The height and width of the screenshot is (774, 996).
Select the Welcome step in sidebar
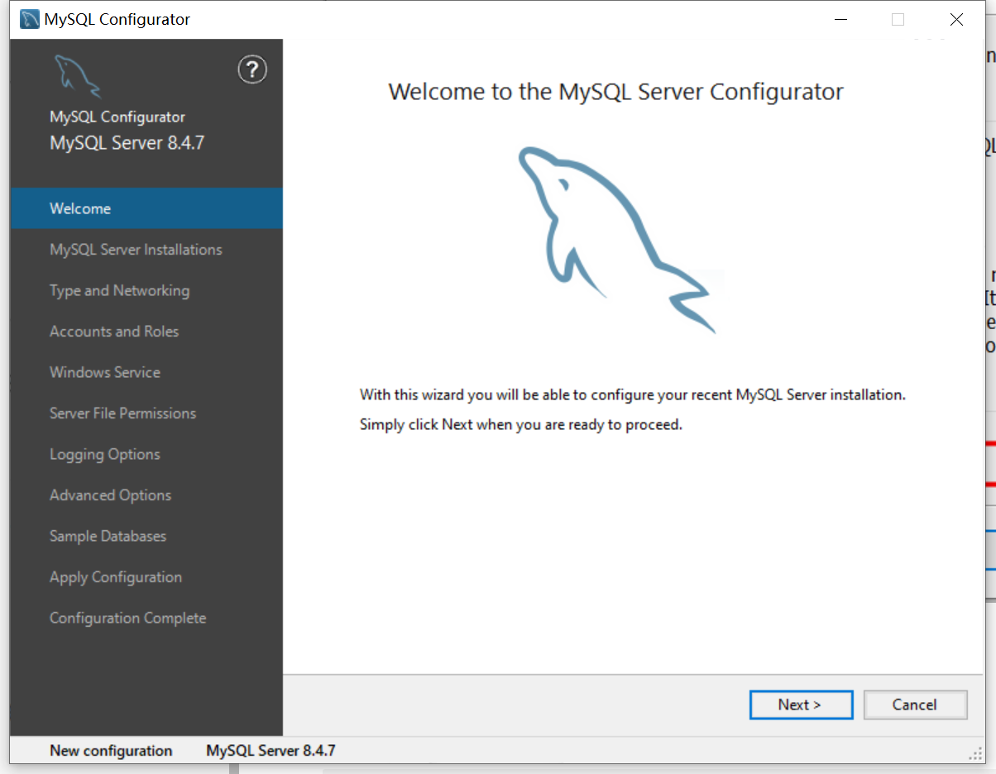[x=146, y=208]
